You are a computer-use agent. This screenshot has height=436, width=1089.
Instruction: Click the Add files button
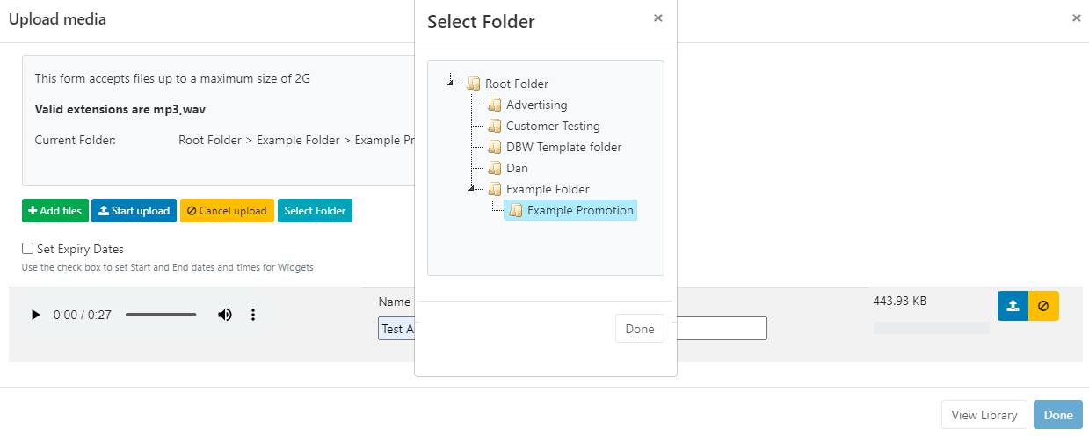click(x=55, y=211)
